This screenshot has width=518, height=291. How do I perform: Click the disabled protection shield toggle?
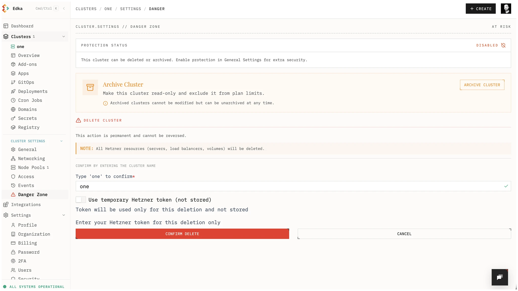[x=504, y=45]
